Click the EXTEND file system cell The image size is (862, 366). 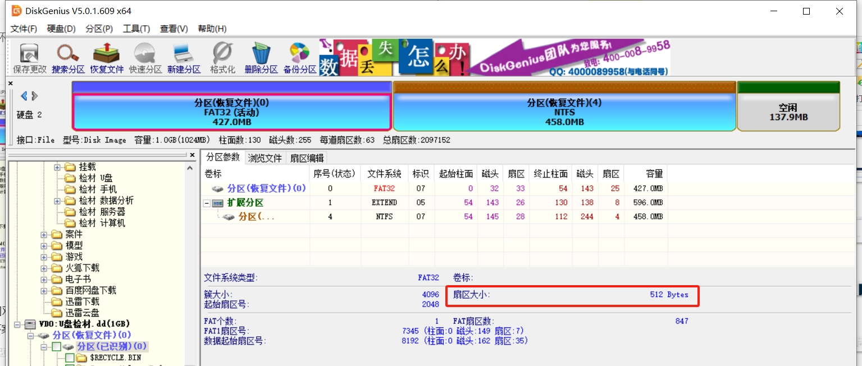pyautogui.click(x=384, y=203)
